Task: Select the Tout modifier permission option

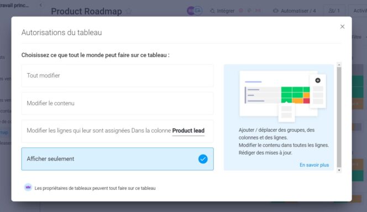Action: point(118,75)
